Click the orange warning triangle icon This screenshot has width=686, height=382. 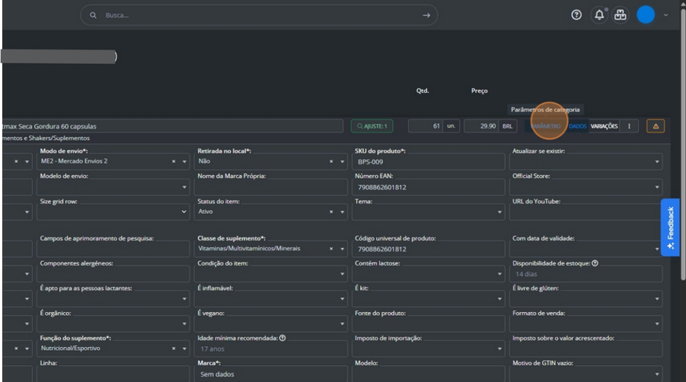click(x=655, y=126)
